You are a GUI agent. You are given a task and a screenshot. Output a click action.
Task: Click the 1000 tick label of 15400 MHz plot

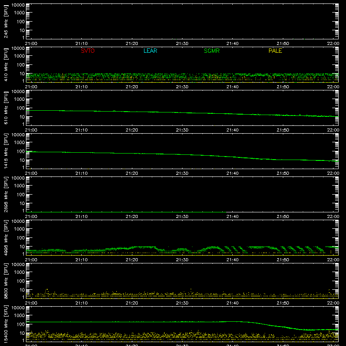19,315
